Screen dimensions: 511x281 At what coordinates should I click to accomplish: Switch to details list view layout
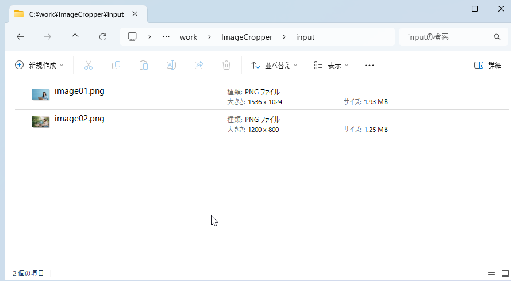(x=491, y=273)
